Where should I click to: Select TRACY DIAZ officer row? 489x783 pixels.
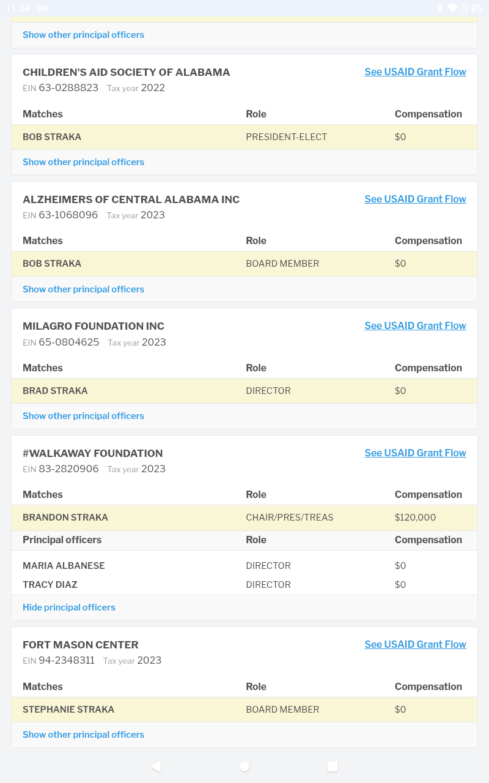click(x=244, y=585)
